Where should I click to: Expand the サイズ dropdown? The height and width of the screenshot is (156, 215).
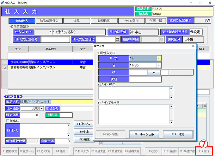point(159,58)
